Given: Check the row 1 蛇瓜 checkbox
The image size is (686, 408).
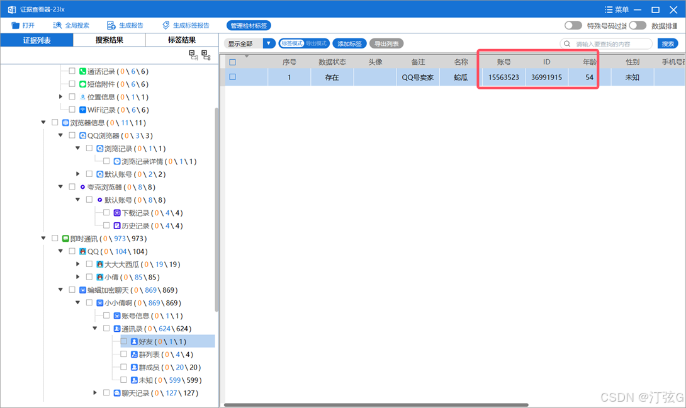Looking at the screenshot, I should pos(233,77).
